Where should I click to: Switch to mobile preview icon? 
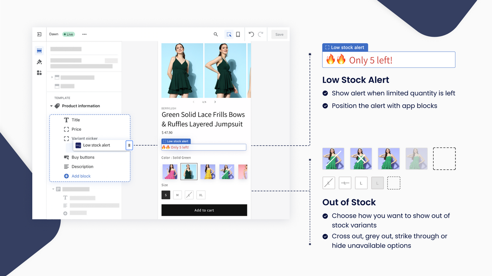(x=238, y=34)
